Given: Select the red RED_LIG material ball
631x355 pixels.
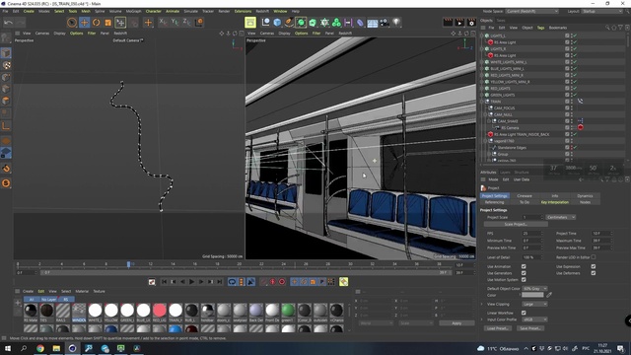Looking at the screenshot, I should [x=160, y=311].
